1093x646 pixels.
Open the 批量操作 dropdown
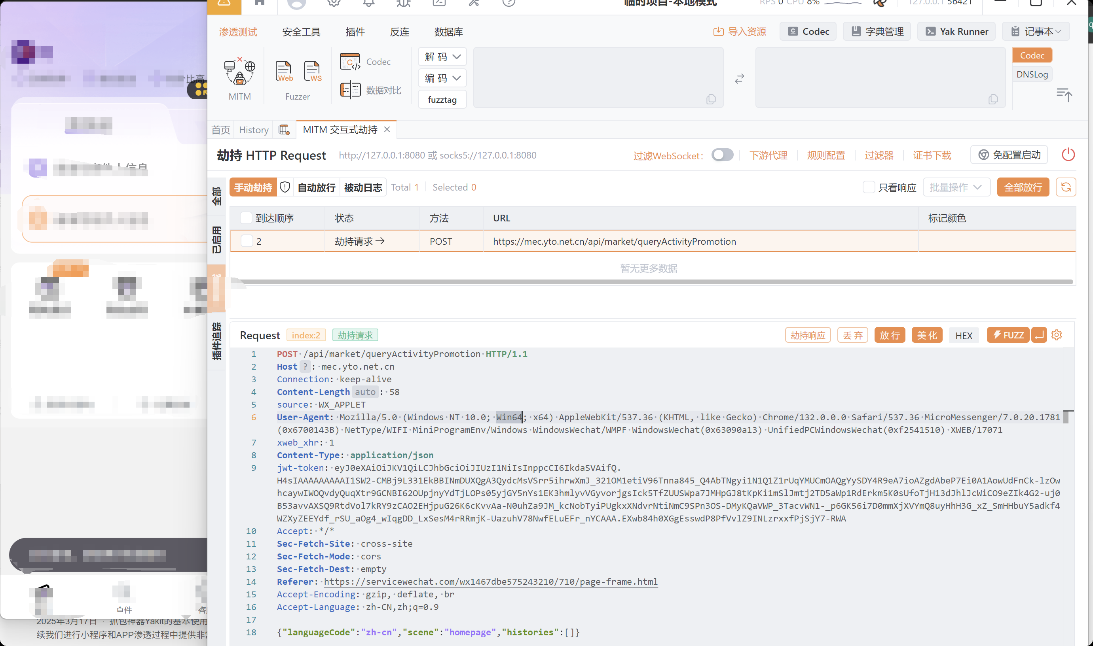pyautogui.click(x=956, y=187)
